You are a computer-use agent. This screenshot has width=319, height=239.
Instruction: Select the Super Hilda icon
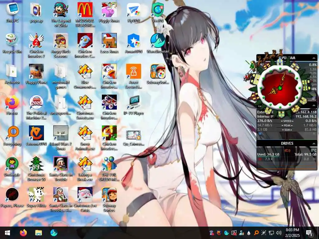pyautogui.click(x=36, y=198)
